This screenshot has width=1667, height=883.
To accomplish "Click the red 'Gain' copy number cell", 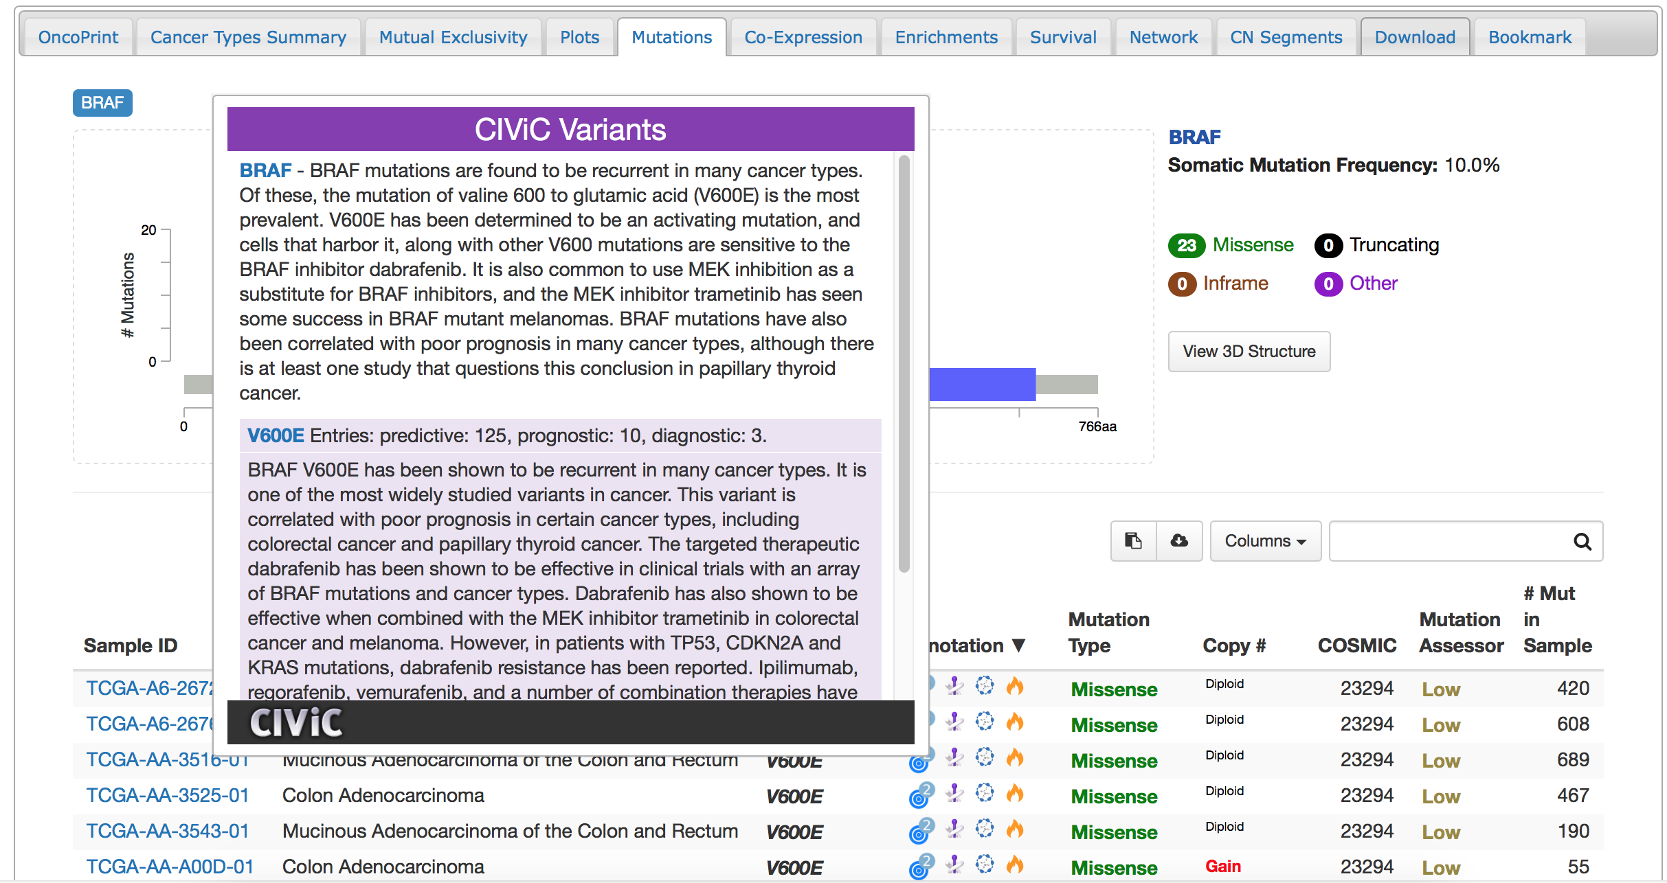I will click(x=1223, y=867).
